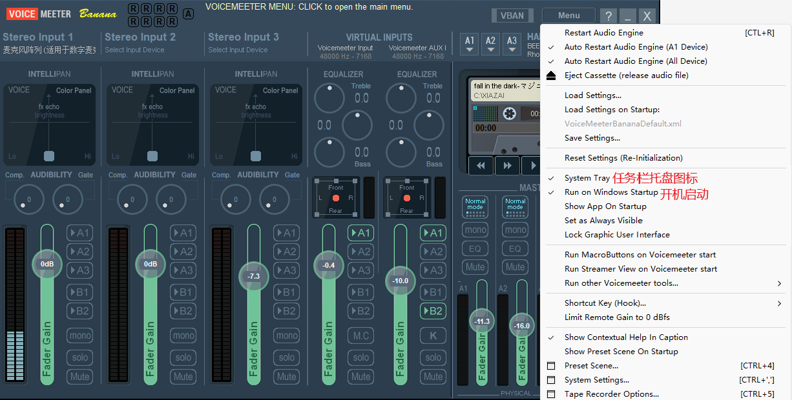
Task: Click the System Settings menu icon
Action: click(551, 380)
